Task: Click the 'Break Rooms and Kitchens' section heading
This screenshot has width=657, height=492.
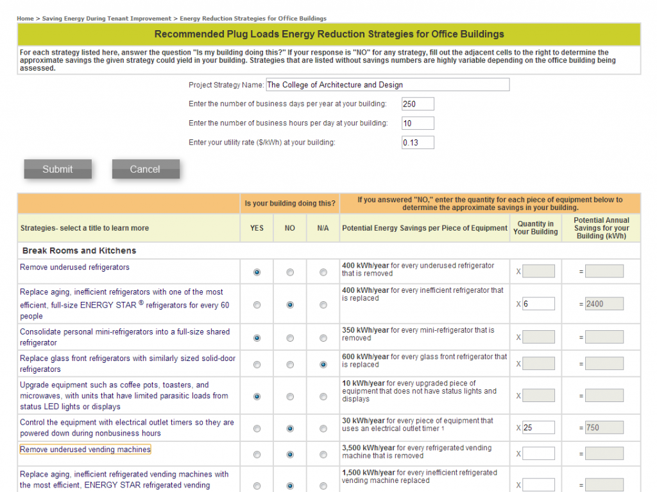Action: pyautogui.click(x=79, y=250)
